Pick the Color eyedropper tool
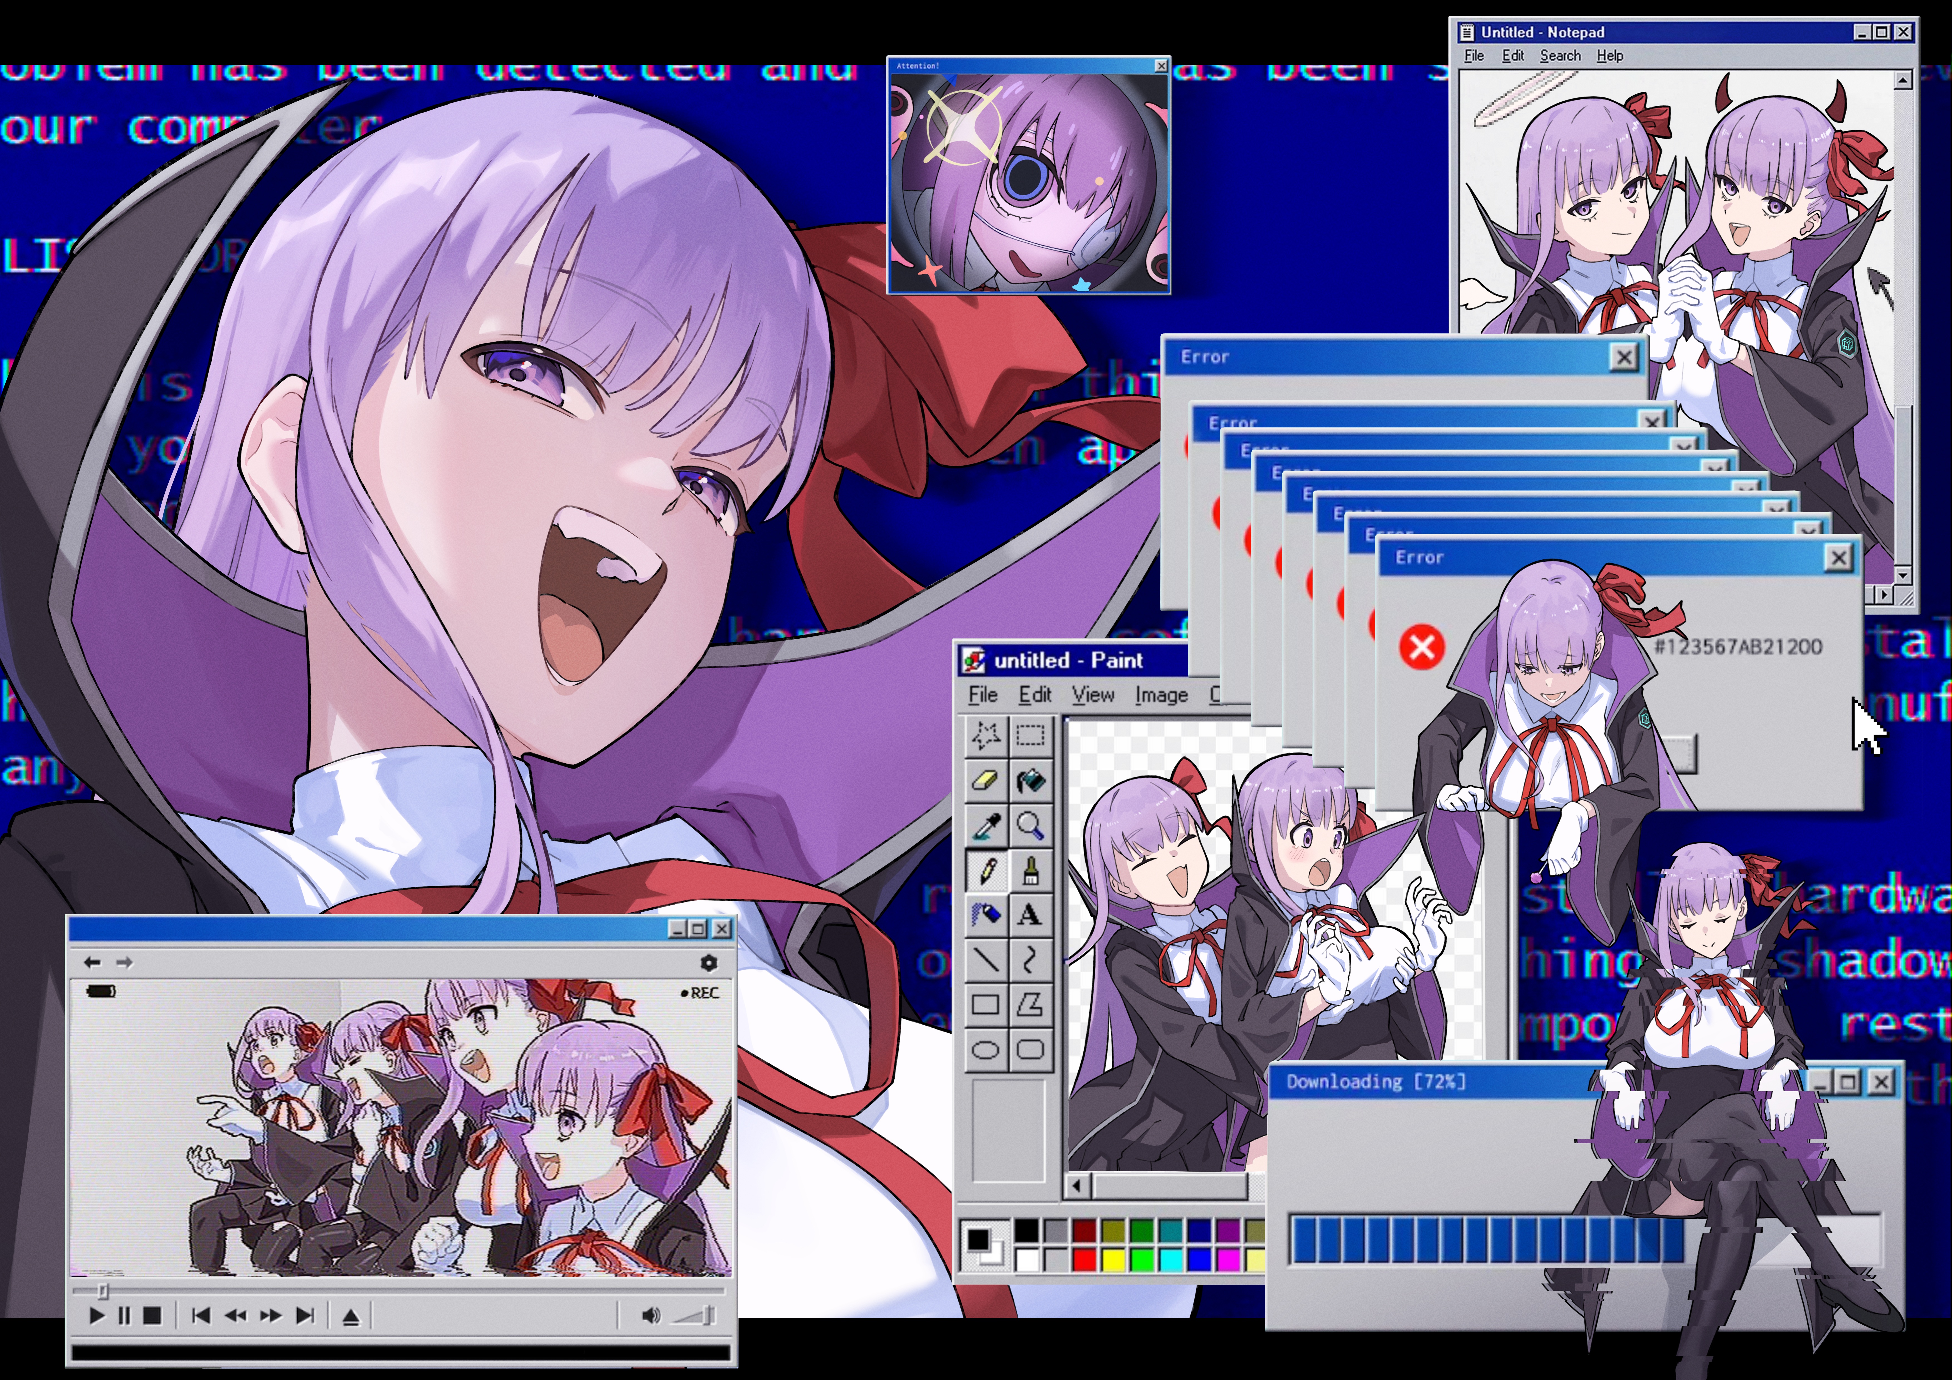 click(x=985, y=826)
